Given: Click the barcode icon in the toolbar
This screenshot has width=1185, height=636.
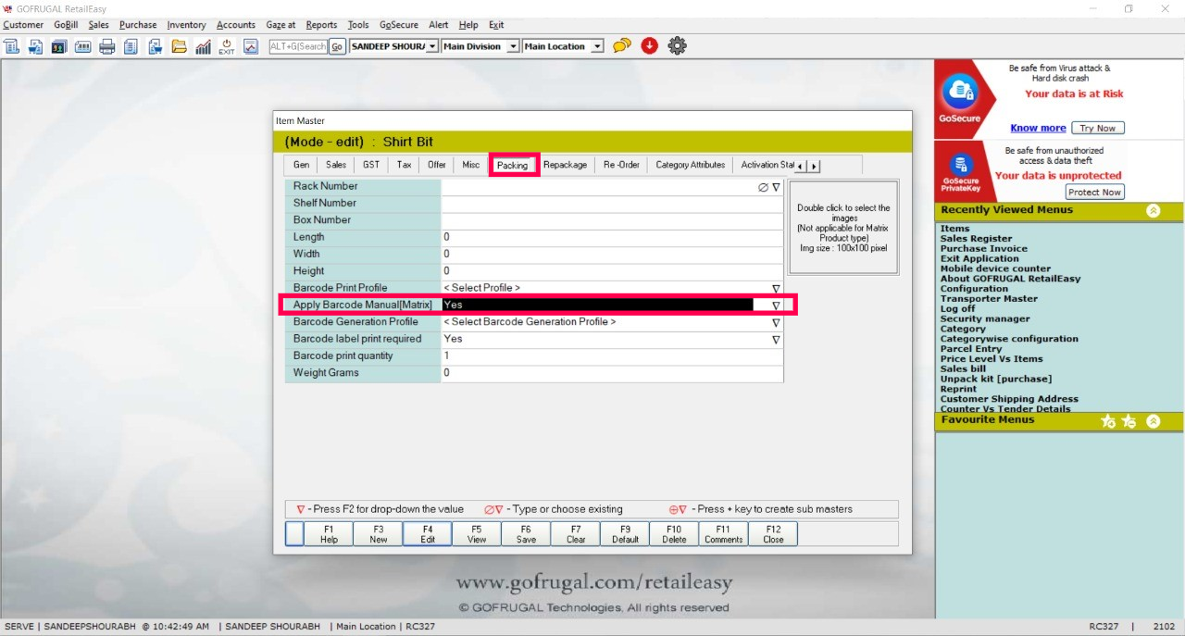Looking at the screenshot, I should click(82, 46).
